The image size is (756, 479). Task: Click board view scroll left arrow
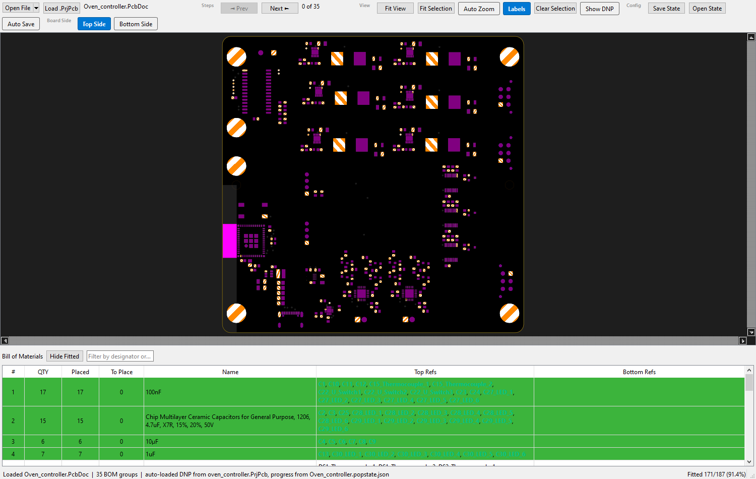click(x=5, y=340)
